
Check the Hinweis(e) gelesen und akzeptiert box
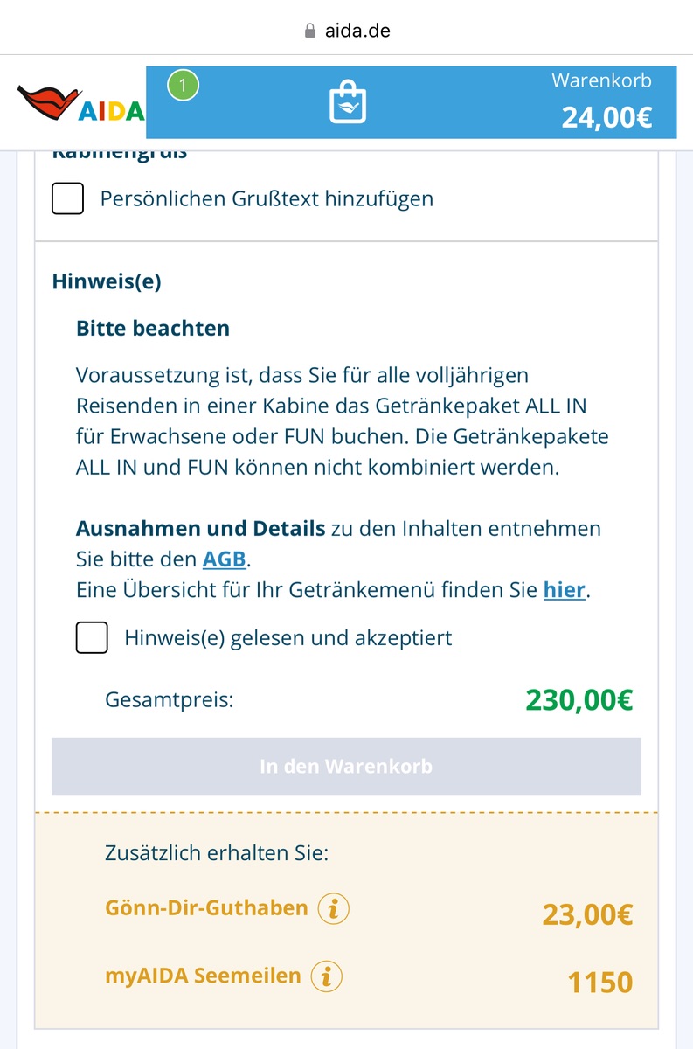[93, 638]
